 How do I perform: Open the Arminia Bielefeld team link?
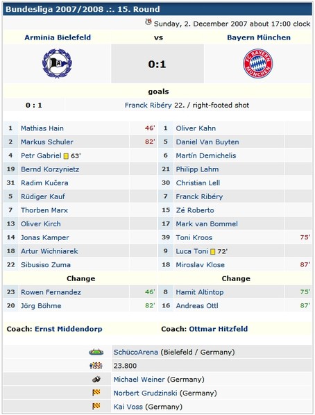(58, 37)
